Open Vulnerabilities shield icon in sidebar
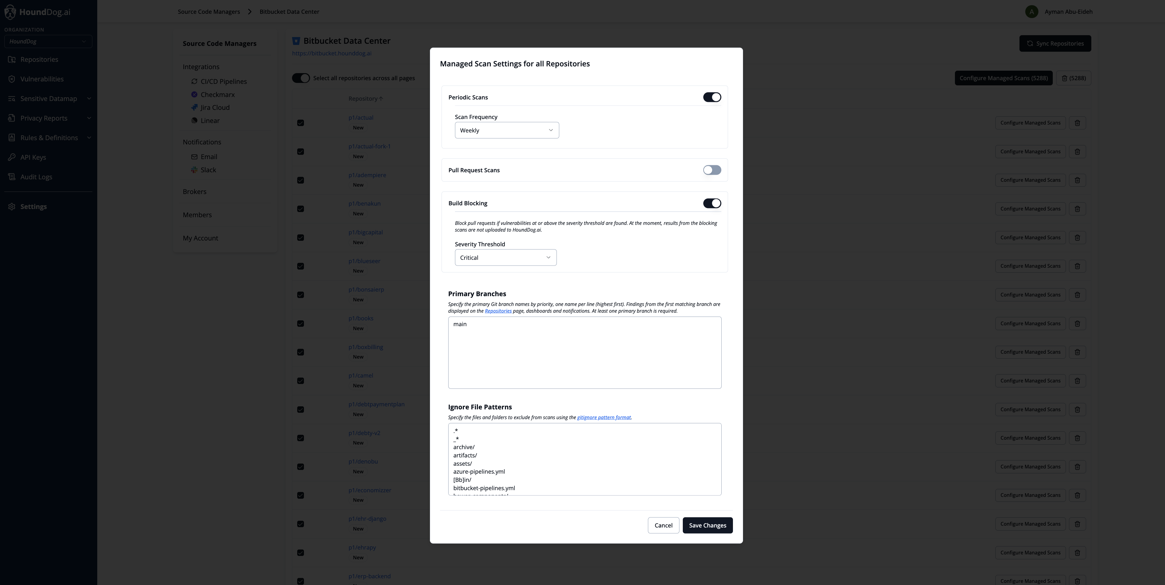 (12, 79)
